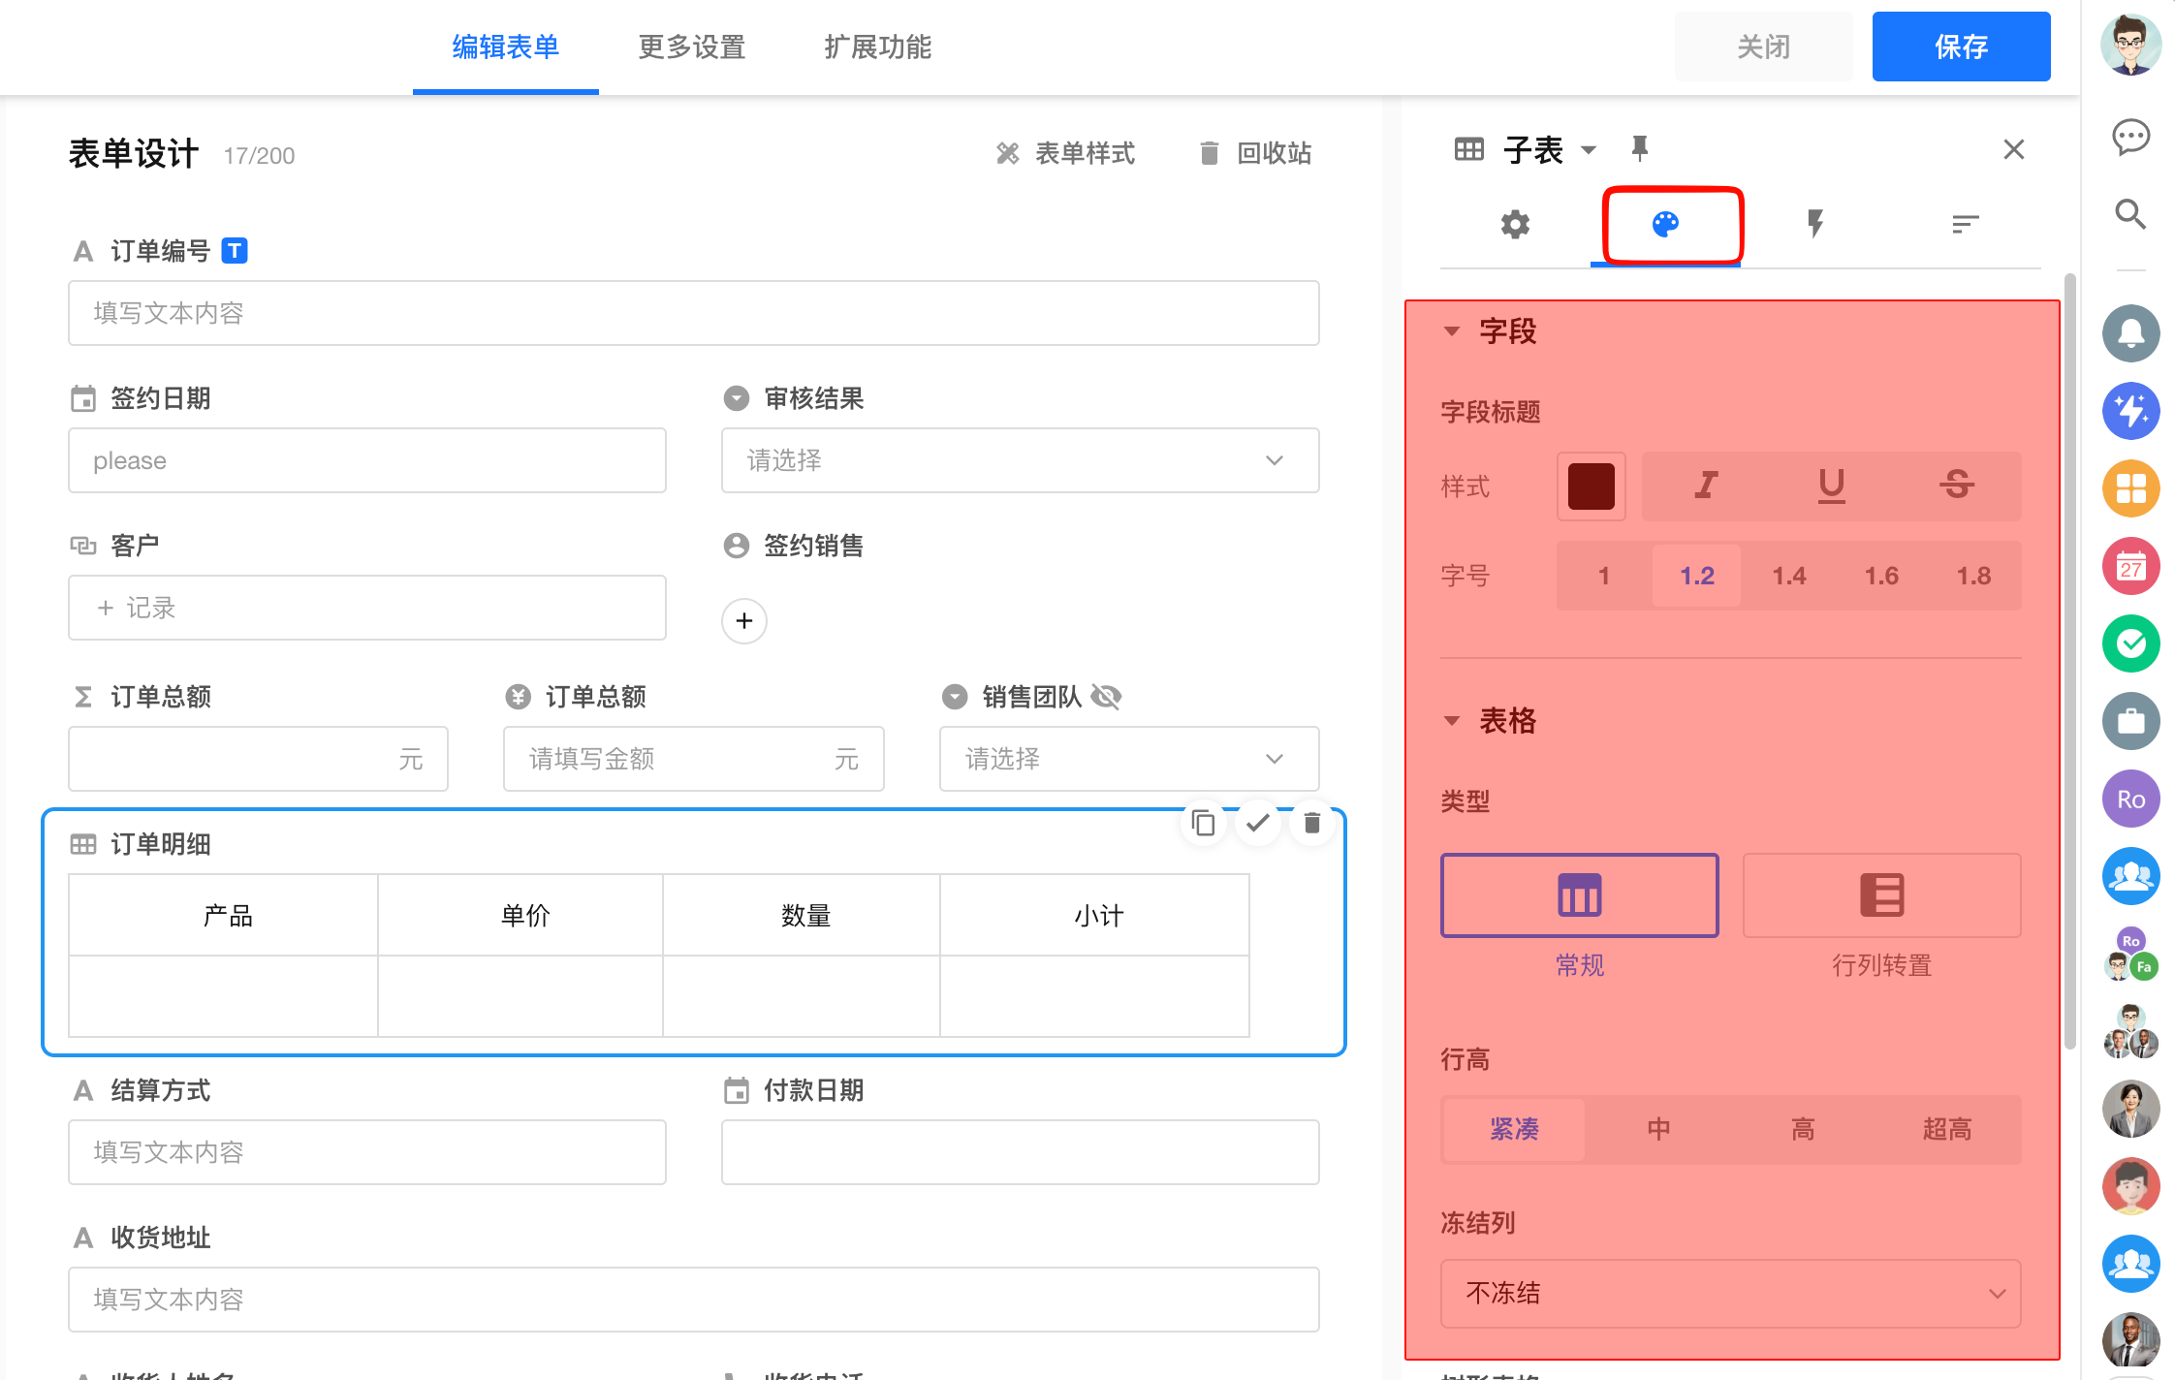
Task: Click the 订单编号 text input field
Action: click(x=693, y=313)
